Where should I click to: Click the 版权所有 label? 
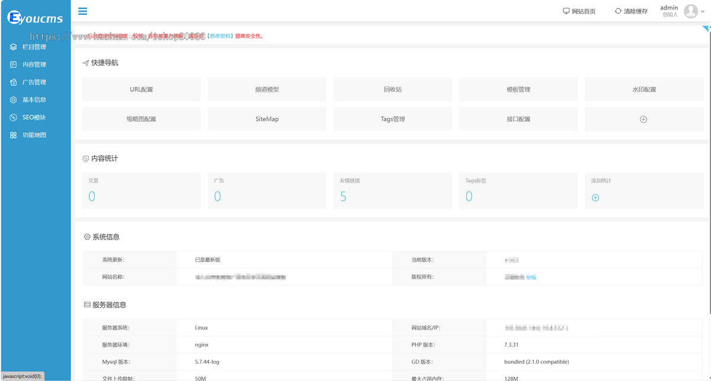(x=422, y=276)
